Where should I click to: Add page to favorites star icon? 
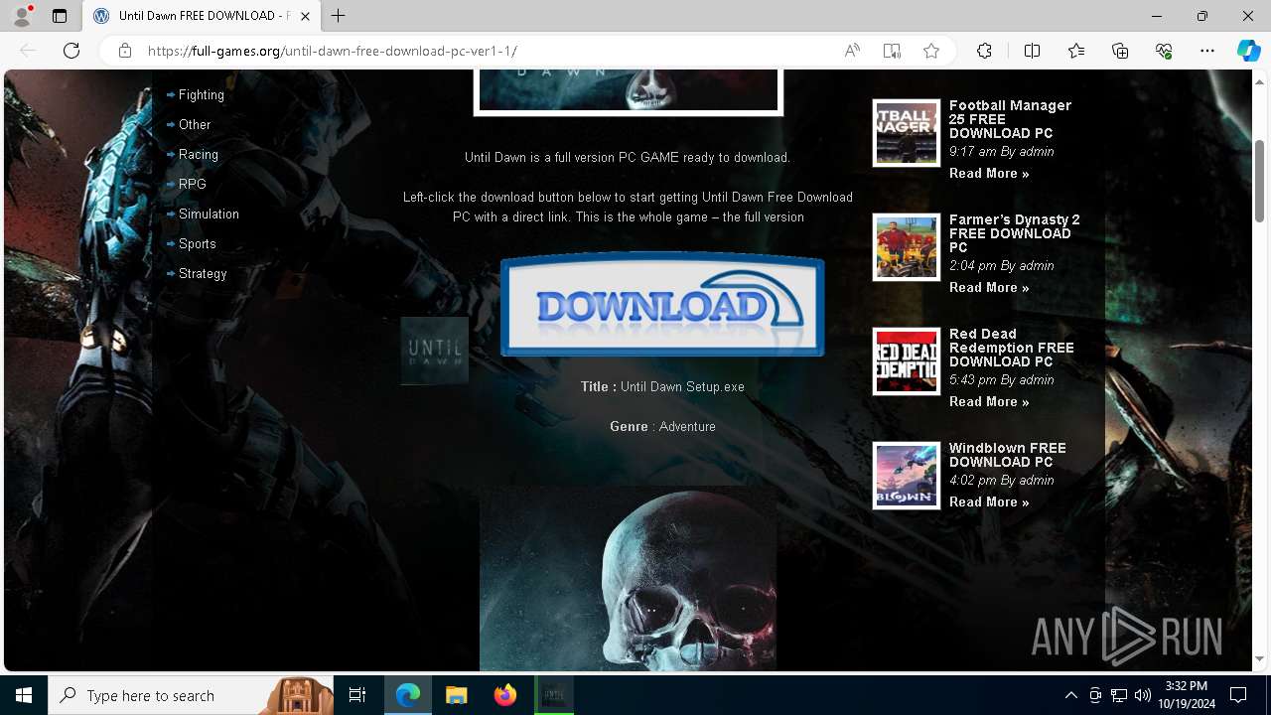coord(931,51)
